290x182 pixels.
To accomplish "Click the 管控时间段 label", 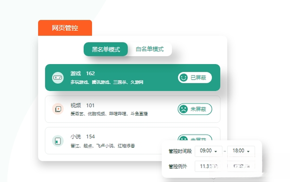I will click(180, 151).
